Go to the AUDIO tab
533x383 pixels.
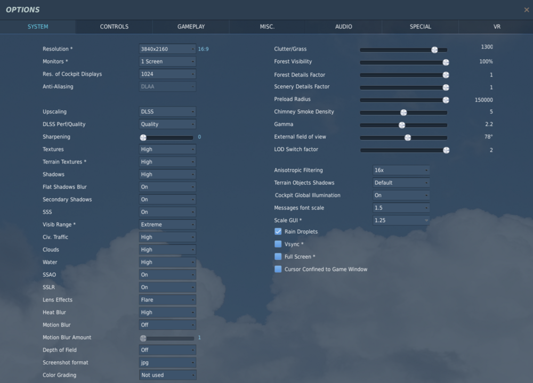pyautogui.click(x=344, y=27)
